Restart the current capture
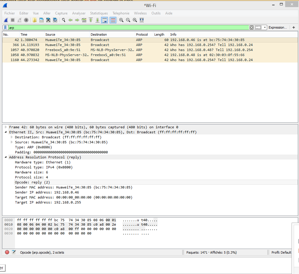Screen dimensions: 299x274 click(19, 20)
